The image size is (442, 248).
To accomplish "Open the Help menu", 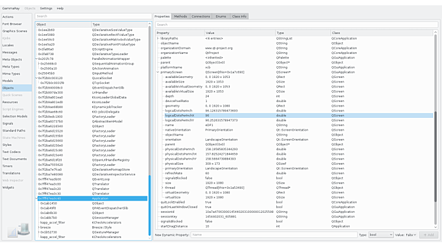I will tap(60, 8).
